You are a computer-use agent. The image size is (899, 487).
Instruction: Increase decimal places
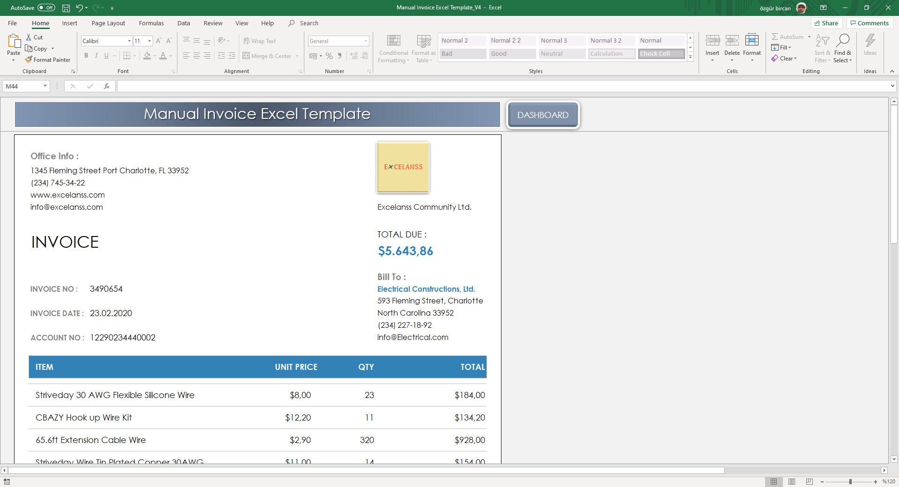click(354, 56)
